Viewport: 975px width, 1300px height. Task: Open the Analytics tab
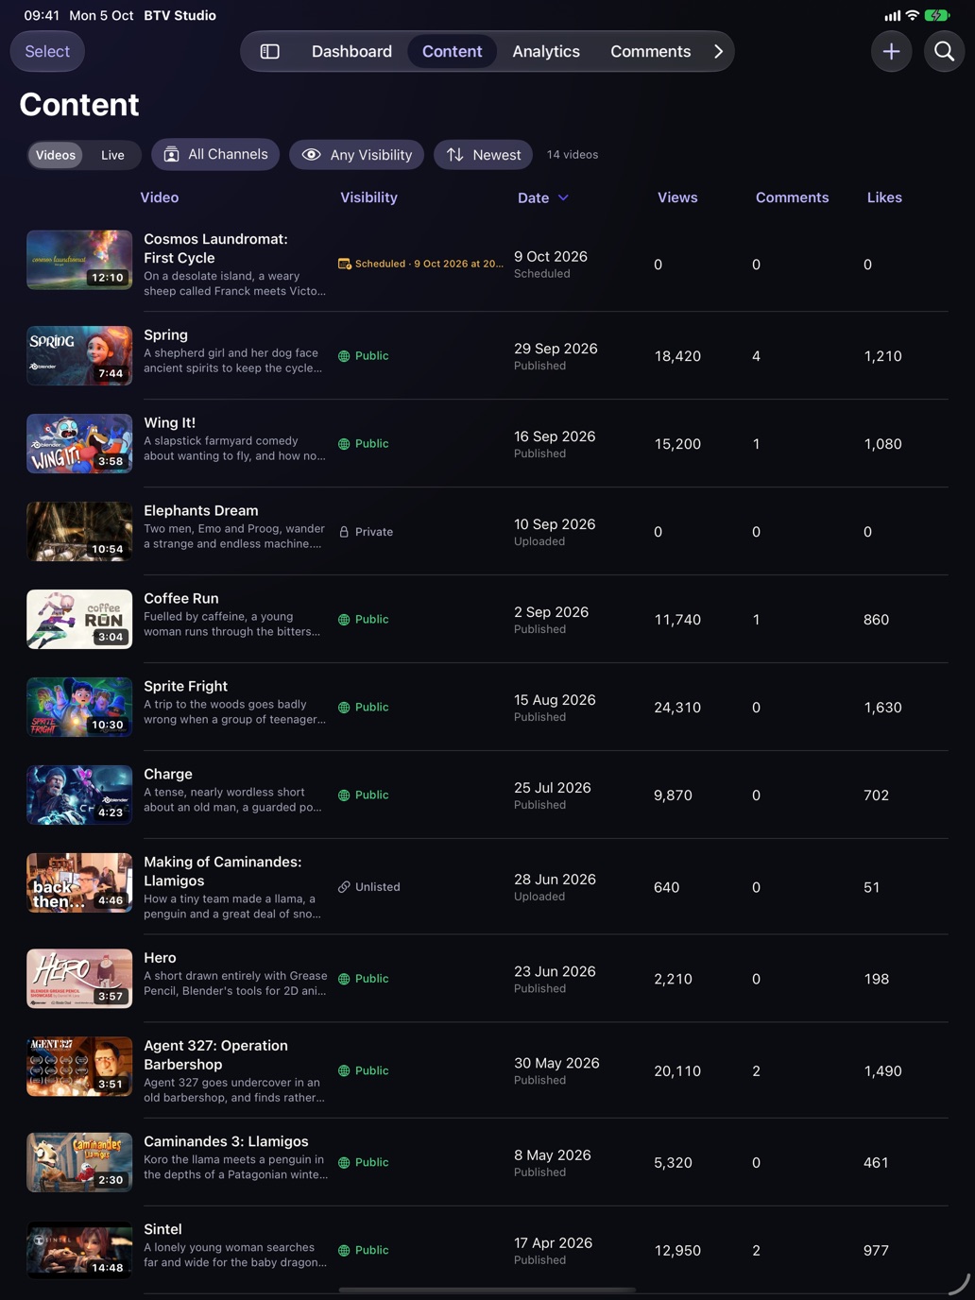click(x=546, y=52)
